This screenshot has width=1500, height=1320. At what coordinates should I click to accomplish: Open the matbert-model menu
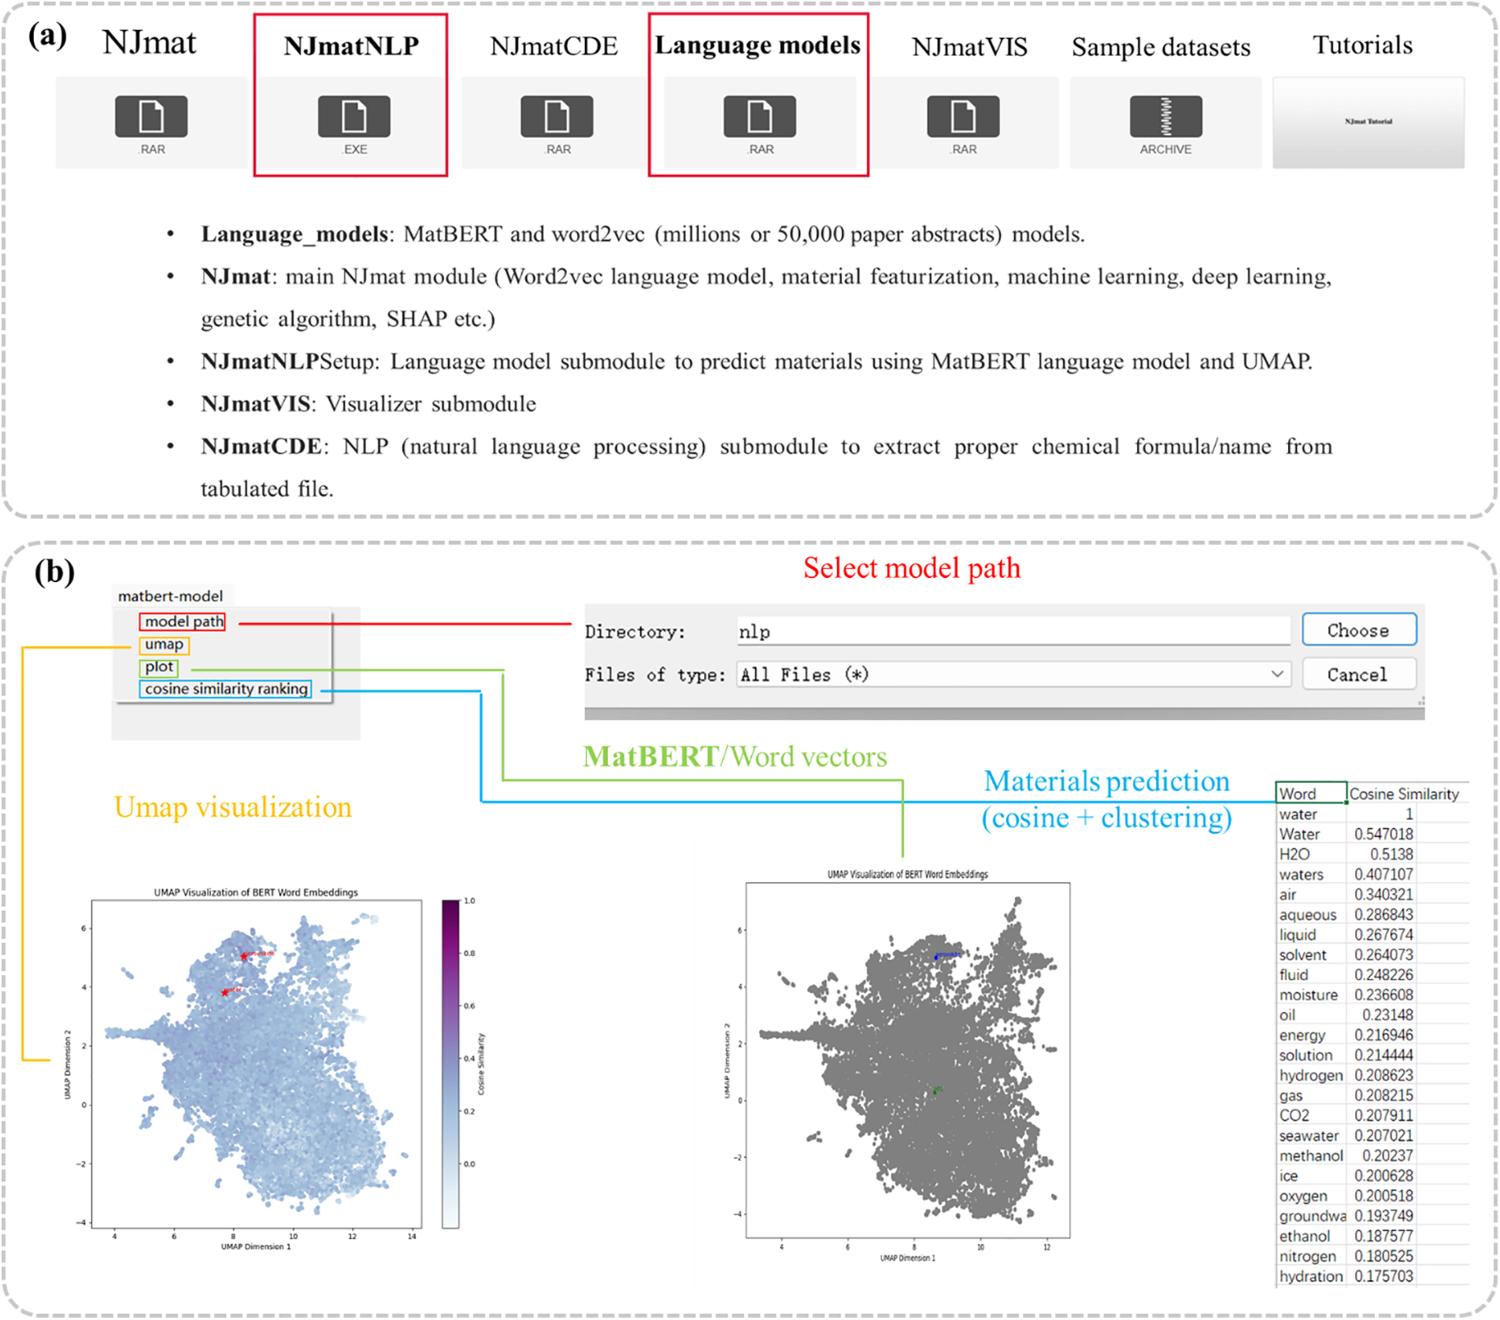coord(169,596)
